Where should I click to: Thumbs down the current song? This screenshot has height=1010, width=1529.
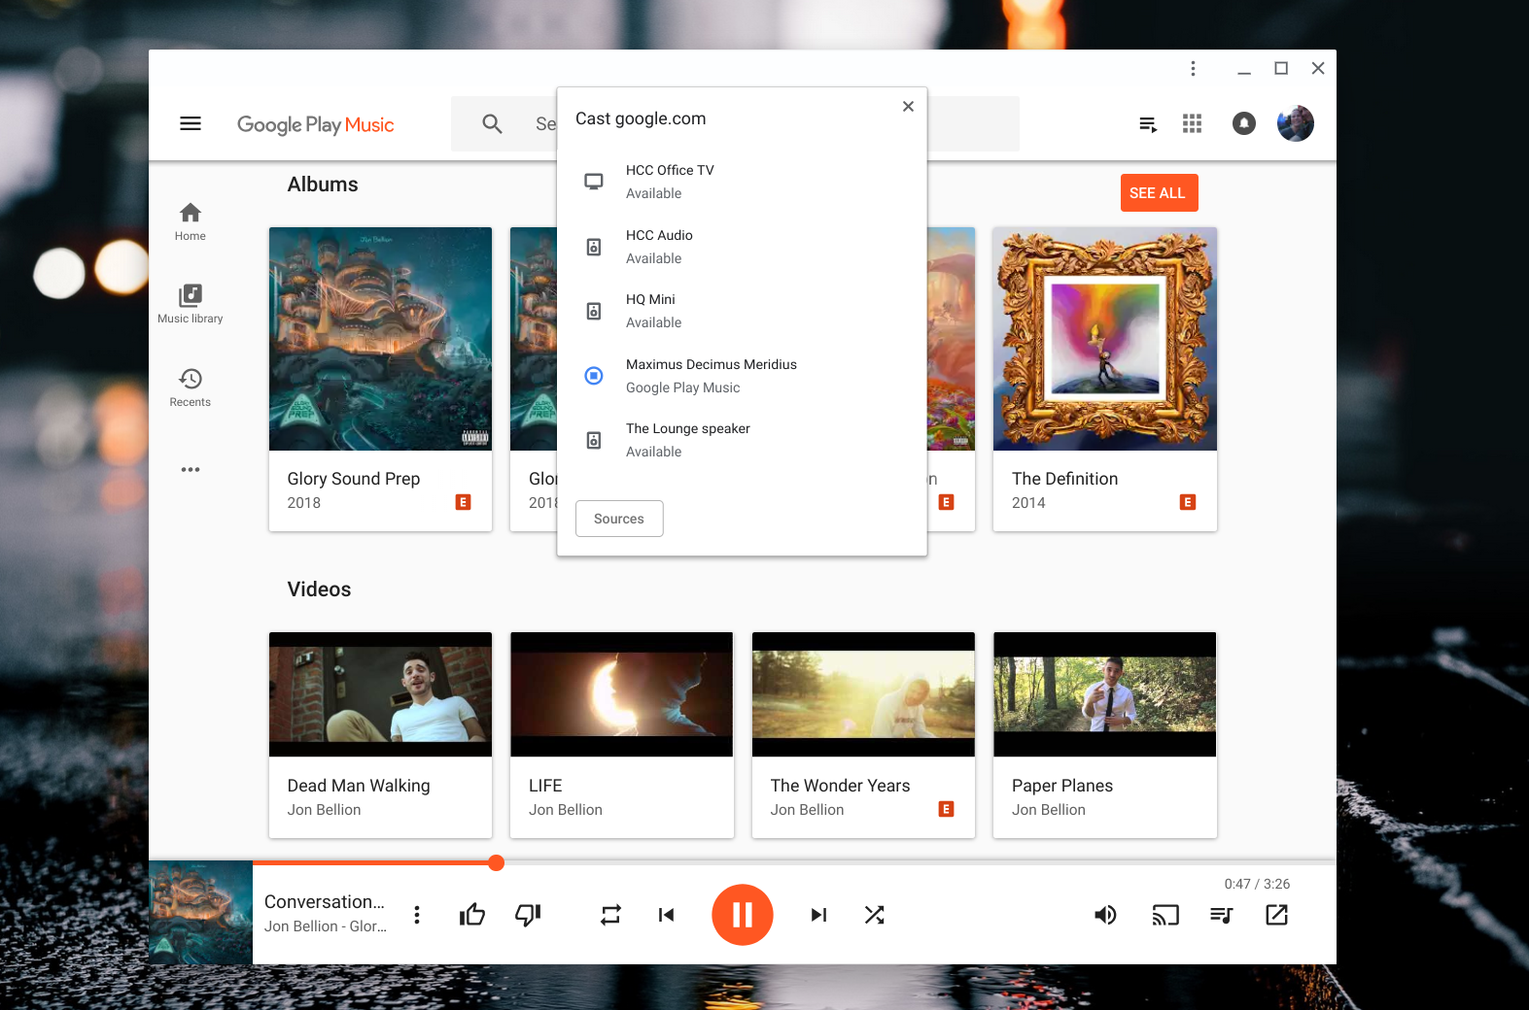tap(528, 915)
